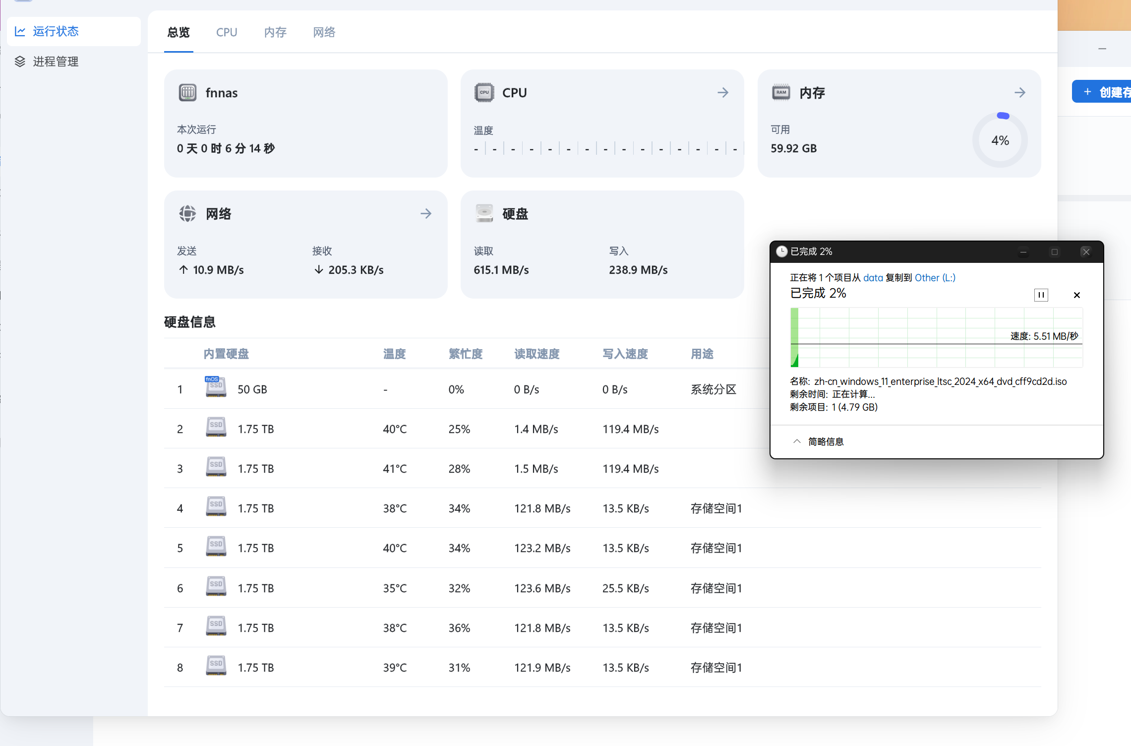Click the 123.6 MB/s read speed
1131x746 pixels.
point(542,588)
